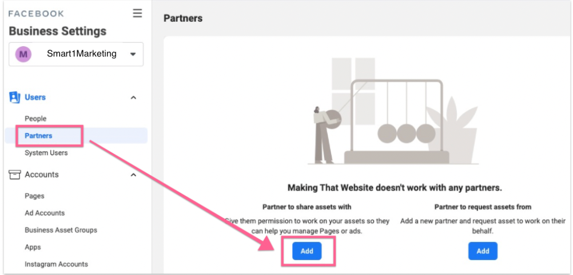Viewport: 573px width, 275px height.
Task: Click the FACEBOOK logo text
Action: tap(36, 14)
